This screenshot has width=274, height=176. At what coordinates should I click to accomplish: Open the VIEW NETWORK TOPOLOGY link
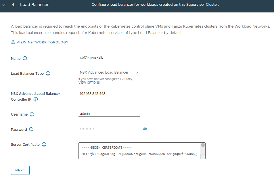(43, 42)
